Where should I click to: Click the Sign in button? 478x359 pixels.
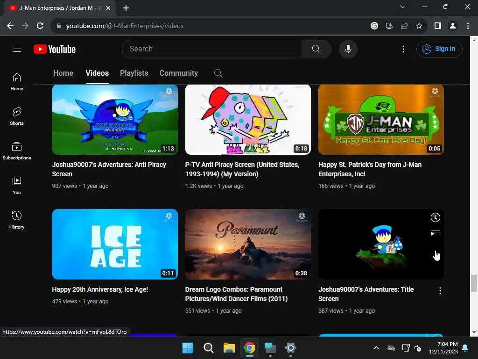point(439,49)
